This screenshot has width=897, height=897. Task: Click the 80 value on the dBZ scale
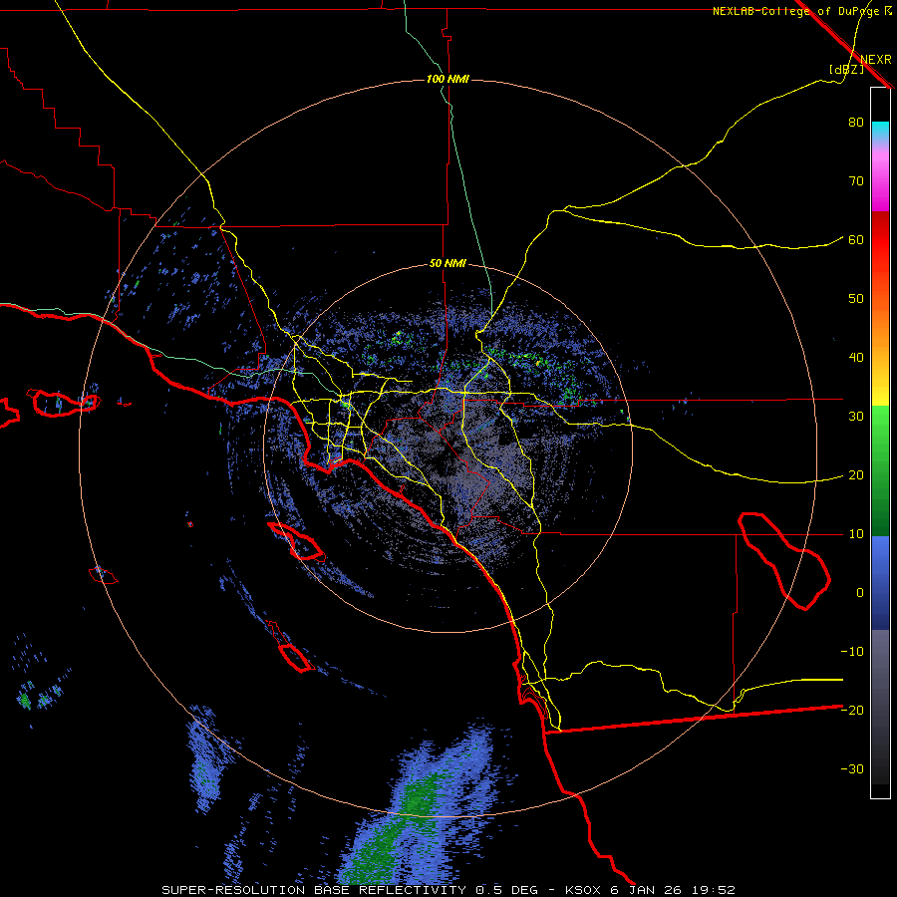[856, 123]
